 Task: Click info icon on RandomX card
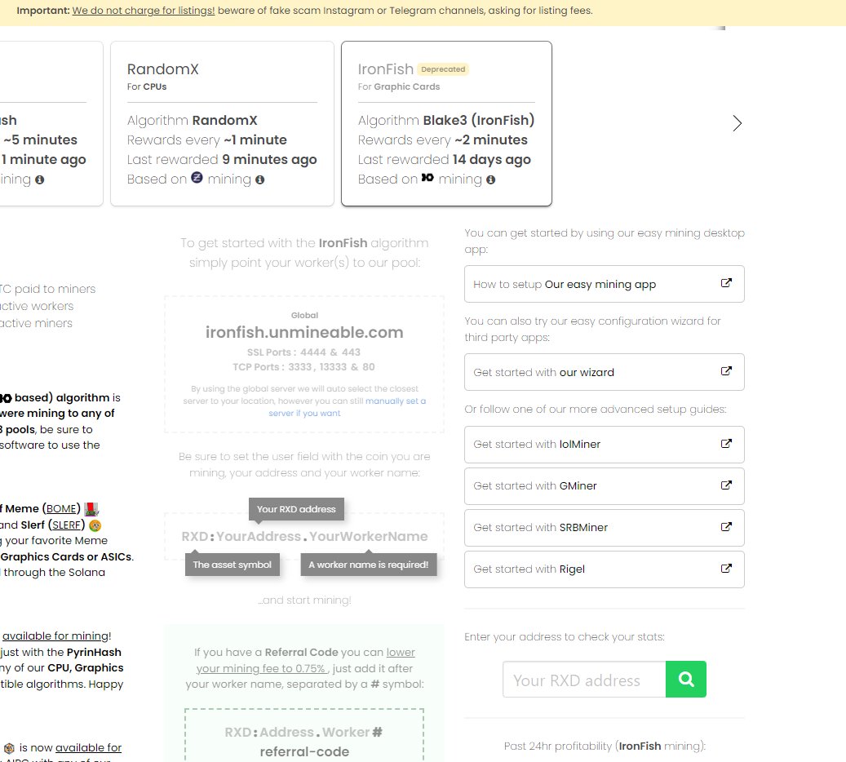tap(259, 179)
